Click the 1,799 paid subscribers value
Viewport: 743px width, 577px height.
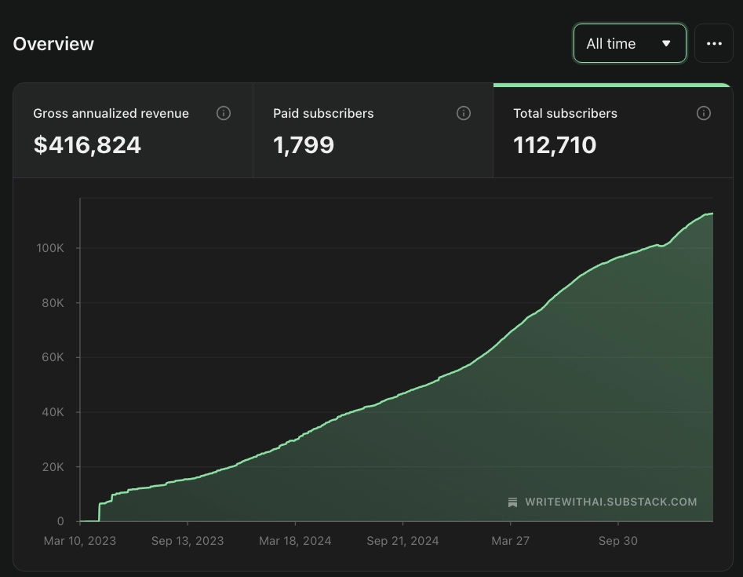tap(304, 145)
